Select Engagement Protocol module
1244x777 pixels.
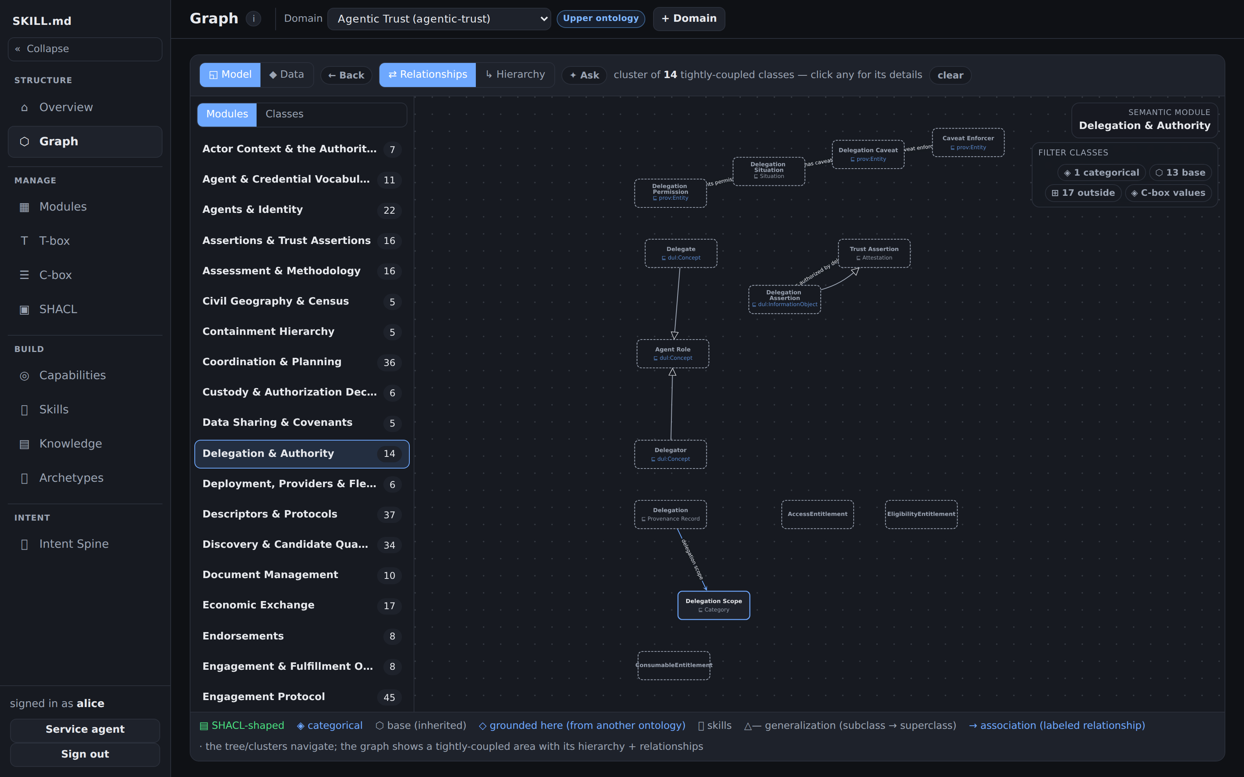pos(302,697)
